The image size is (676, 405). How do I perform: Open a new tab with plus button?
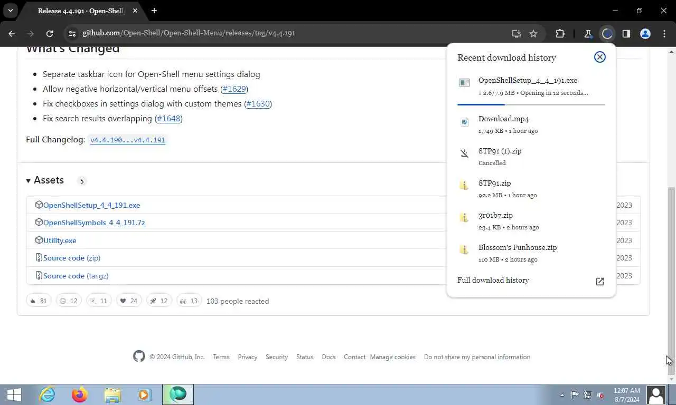click(154, 11)
